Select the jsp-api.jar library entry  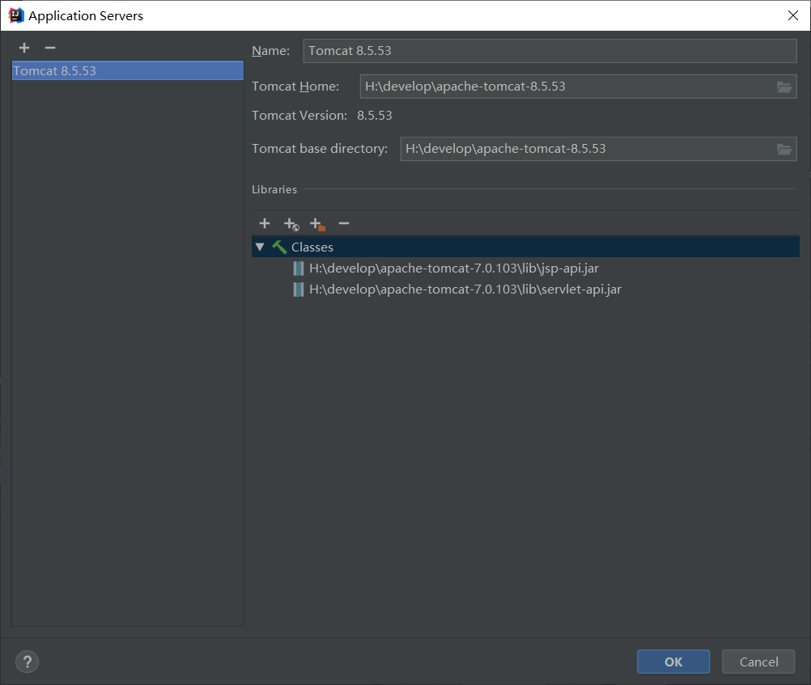(453, 269)
